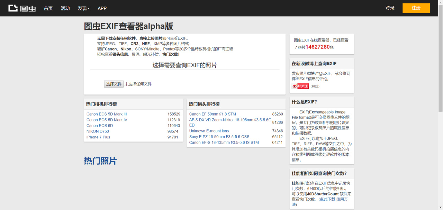Viewport: 443px width, 210px height.
Task: Click the (粉丝) text beside follow button
Action: (x=315, y=86)
